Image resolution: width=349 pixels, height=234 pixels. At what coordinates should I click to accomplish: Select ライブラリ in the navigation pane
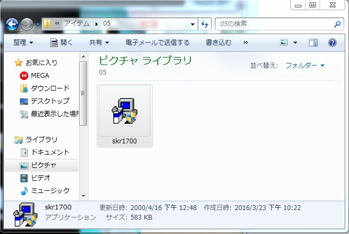click(x=42, y=140)
